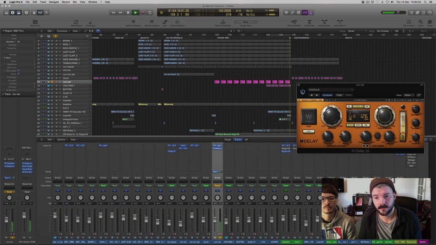Click the Zoom magnifier toolbar icon
Screen dimensions: 436x245
pos(421,22)
